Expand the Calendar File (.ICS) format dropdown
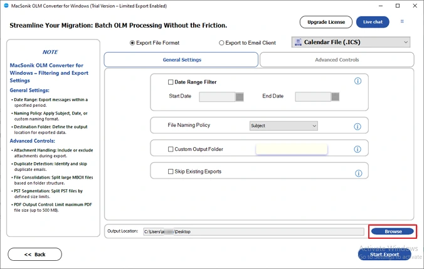424x269 pixels. tap(351, 42)
